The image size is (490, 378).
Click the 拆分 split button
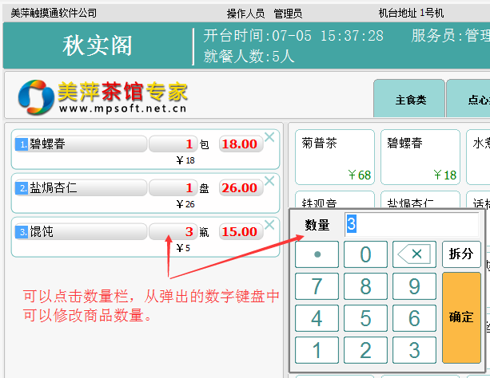pyautogui.click(x=461, y=254)
